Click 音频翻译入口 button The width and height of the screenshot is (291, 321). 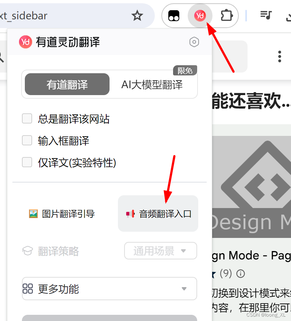(x=158, y=214)
